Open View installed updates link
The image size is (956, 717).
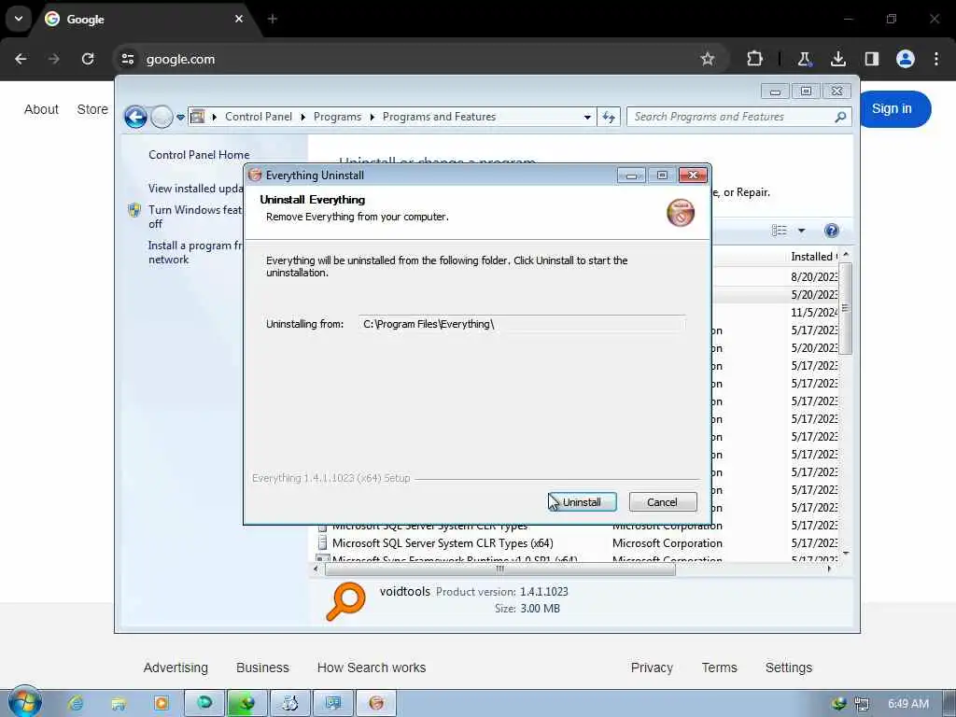pos(196,189)
